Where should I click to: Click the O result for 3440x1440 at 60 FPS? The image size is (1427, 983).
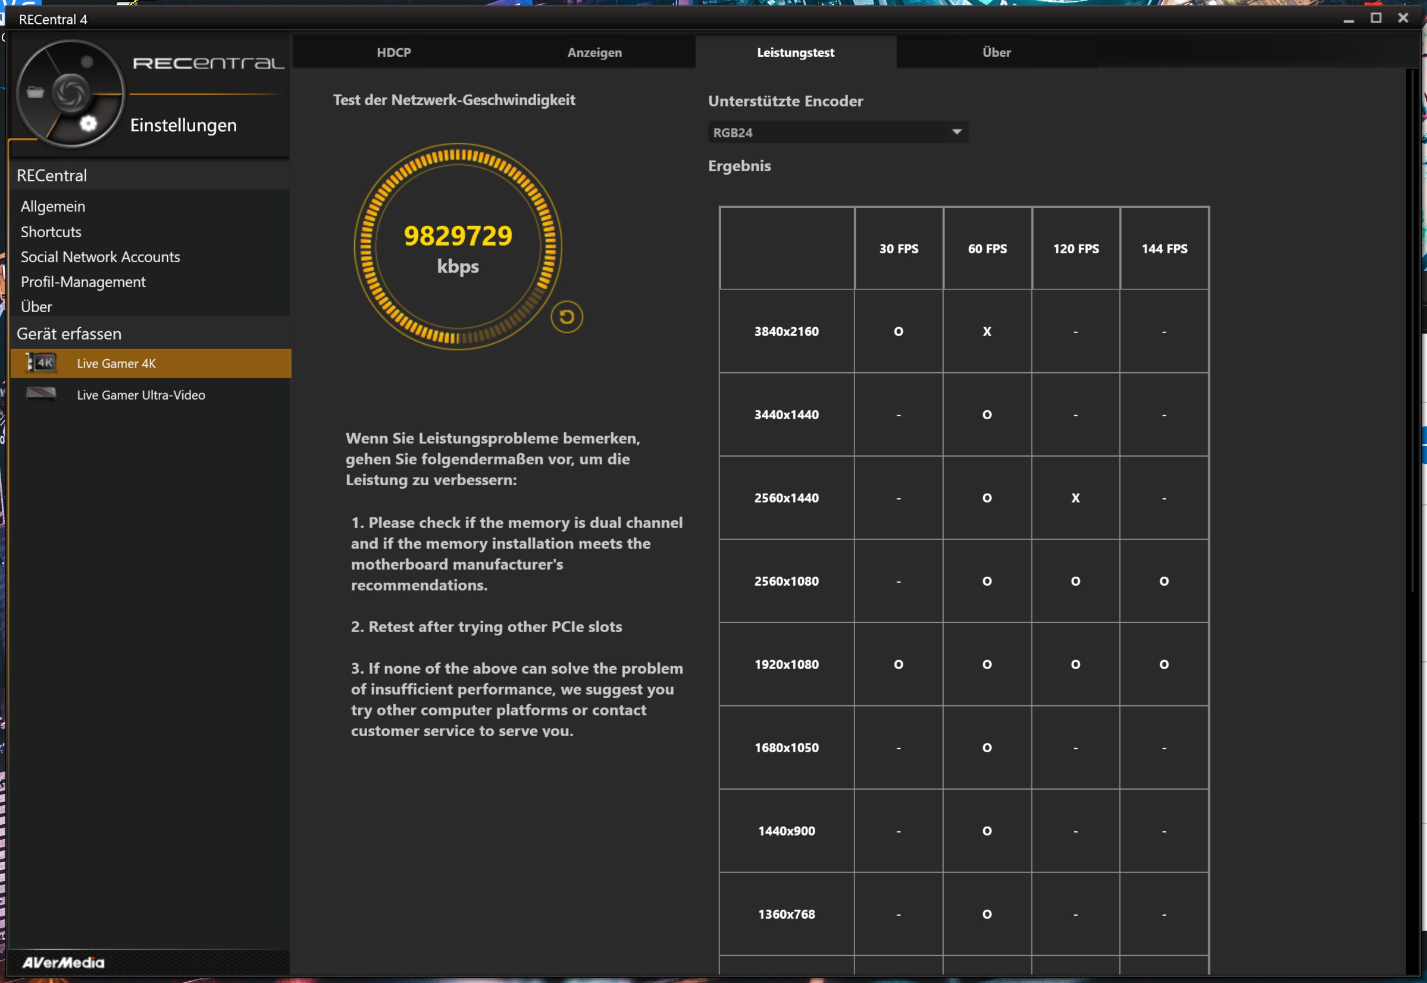coord(987,414)
